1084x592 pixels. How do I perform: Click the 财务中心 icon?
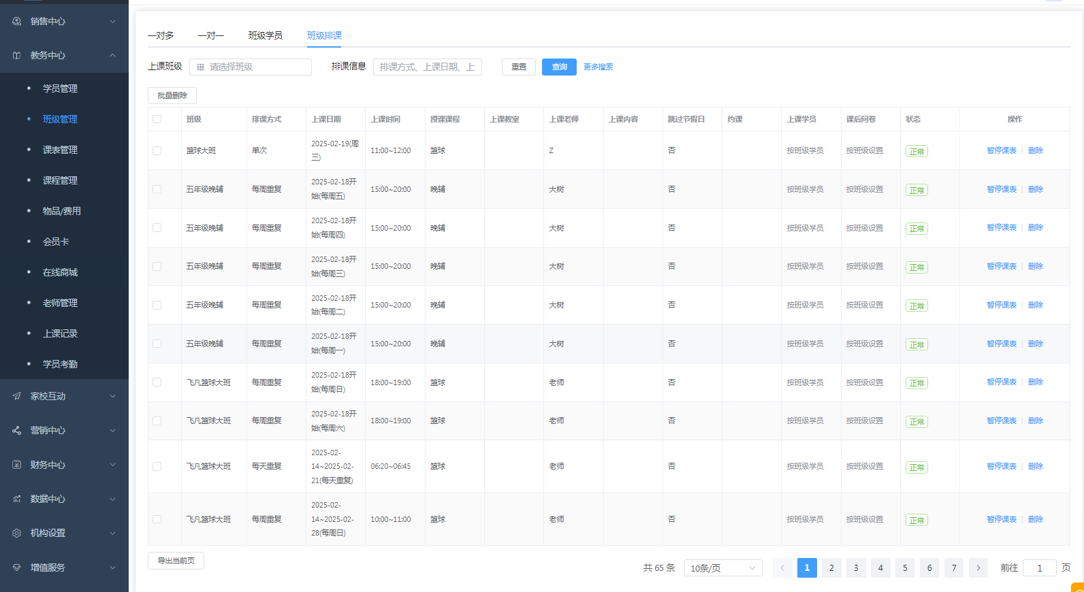(17, 465)
